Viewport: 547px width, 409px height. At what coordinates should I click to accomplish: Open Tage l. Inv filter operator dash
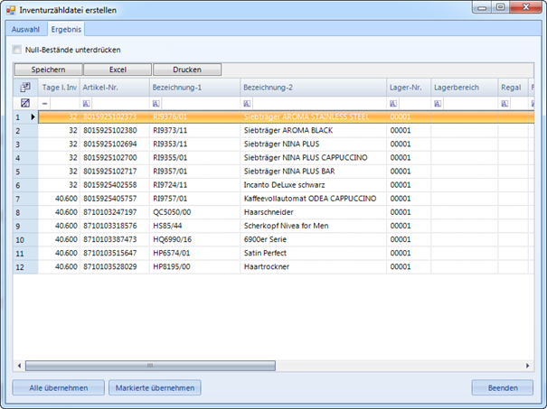44,104
